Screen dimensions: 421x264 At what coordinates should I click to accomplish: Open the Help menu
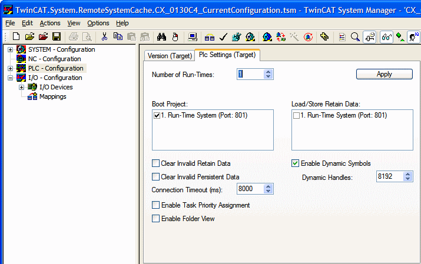(122, 23)
